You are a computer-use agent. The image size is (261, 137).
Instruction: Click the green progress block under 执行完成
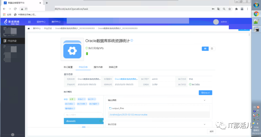tap(87, 54)
